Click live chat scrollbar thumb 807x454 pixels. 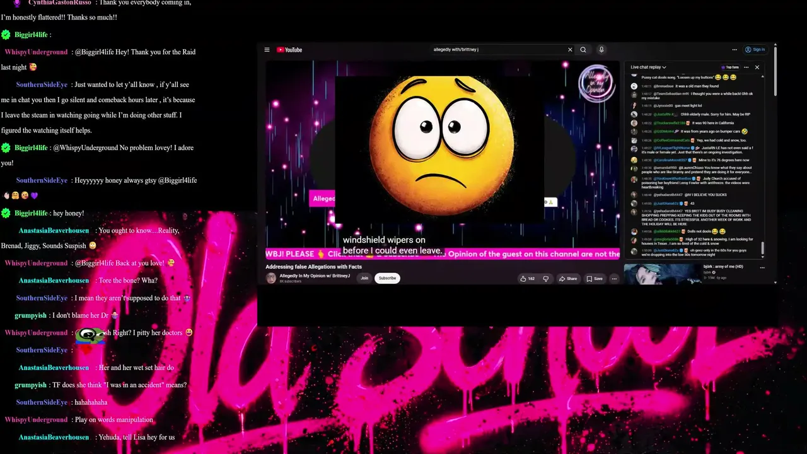(762, 249)
